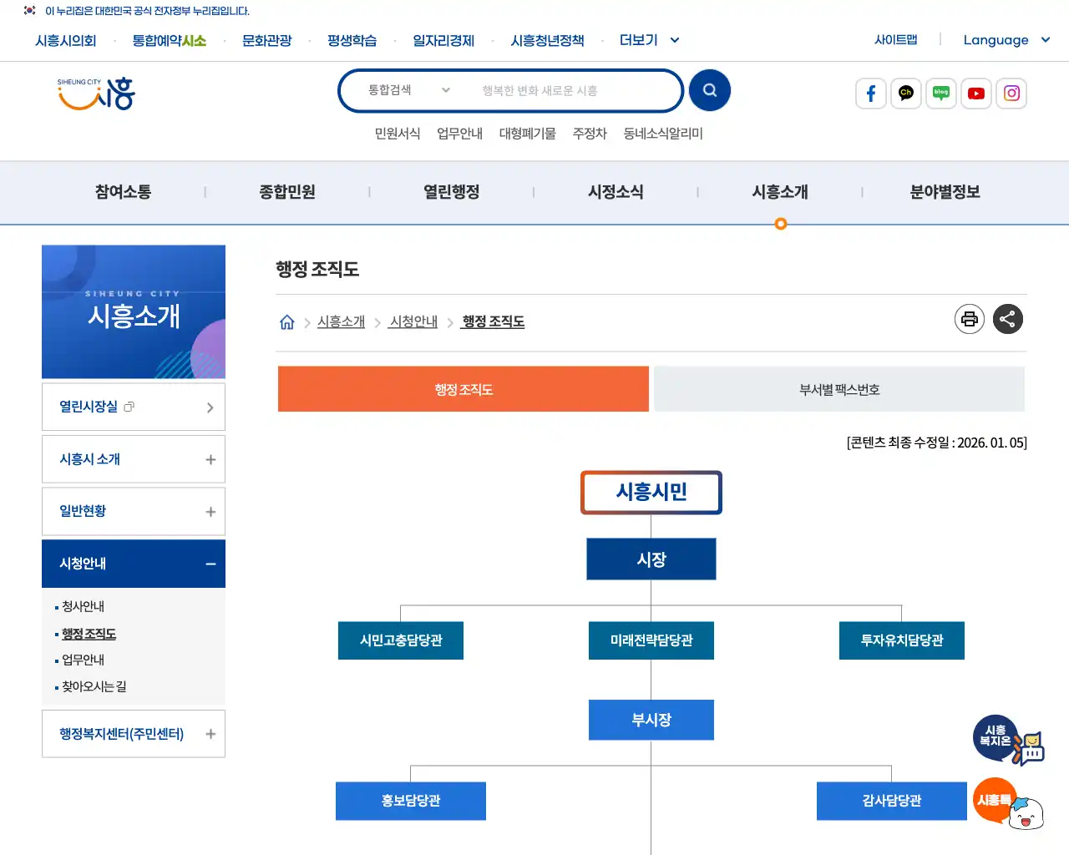Open 열린시장실 sidebar link
This screenshot has height=855, width=1069.
134,407
